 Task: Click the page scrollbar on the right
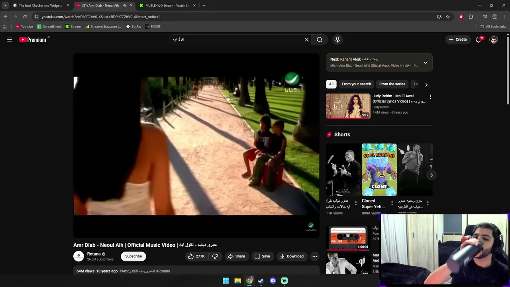508,72
